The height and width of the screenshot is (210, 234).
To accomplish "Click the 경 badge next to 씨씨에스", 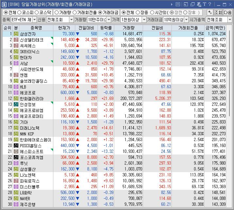I will [x=16, y=46].
